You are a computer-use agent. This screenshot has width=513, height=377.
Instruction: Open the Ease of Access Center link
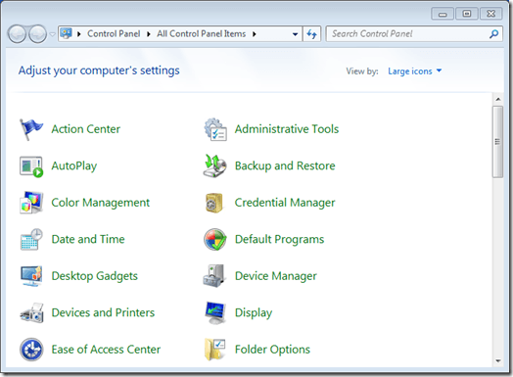coord(106,350)
